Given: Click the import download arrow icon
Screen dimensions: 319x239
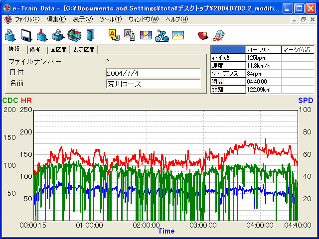Looking at the screenshot, I should [42, 35].
